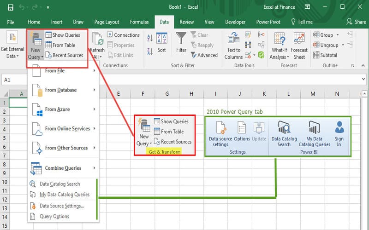Choose Data Source Settings menu entry
Image resolution: width=369 pixels, height=230 pixels.
(62, 206)
